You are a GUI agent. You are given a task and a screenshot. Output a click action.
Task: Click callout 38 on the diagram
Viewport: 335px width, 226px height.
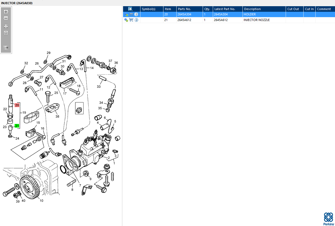click(57, 116)
